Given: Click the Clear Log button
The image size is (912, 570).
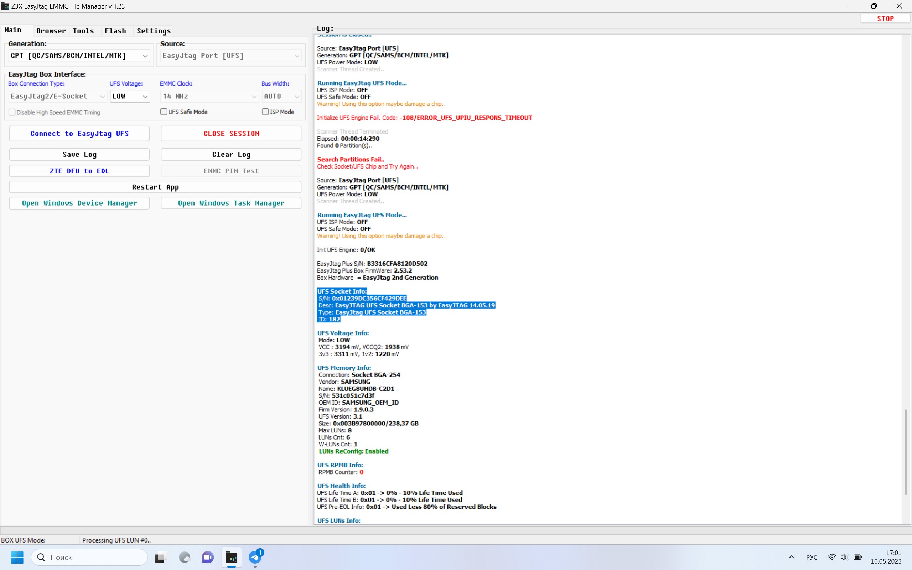Looking at the screenshot, I should pos(232,154).
